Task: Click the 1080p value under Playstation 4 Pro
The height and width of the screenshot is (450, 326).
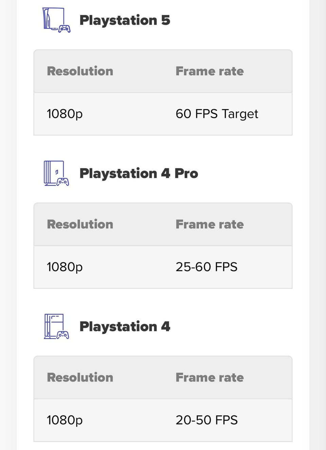Action: (x=65, y=267)
